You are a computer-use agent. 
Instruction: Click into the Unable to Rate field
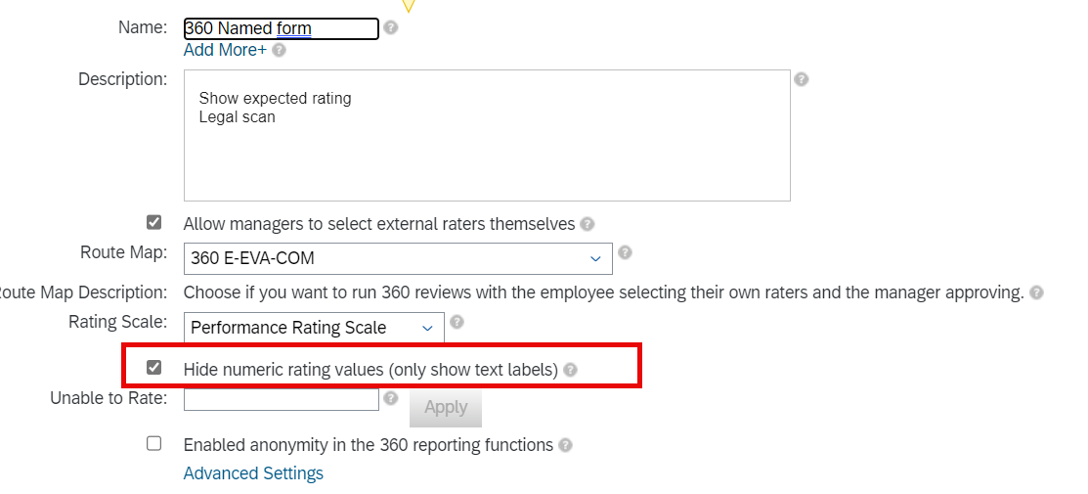click(281, 399)
